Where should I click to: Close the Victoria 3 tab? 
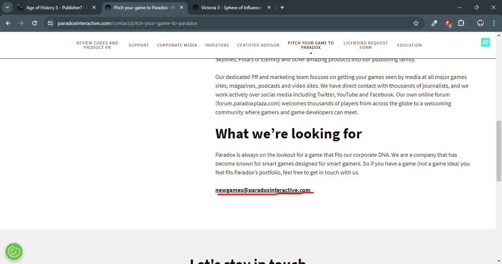pyautogui.click(x=269, y=8)
